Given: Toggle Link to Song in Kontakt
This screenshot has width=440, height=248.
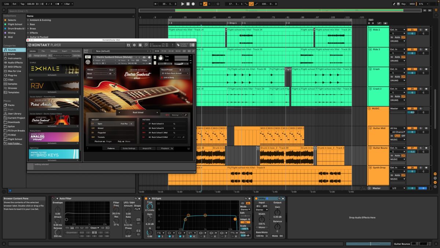Looking at the screenshot, I should tap(169, 77).
